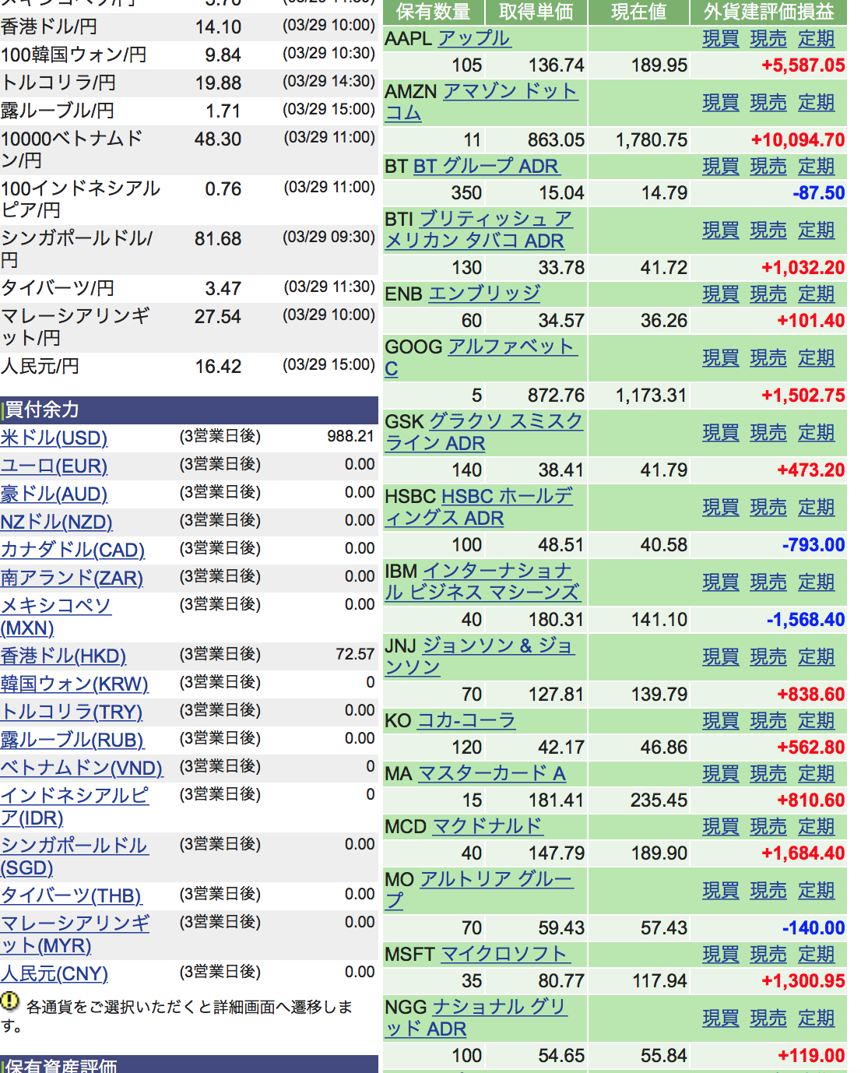Click 定期 in the MCD マクドナルド row
The width and height of the screenshot is (861, 1073).
point(817,826)
